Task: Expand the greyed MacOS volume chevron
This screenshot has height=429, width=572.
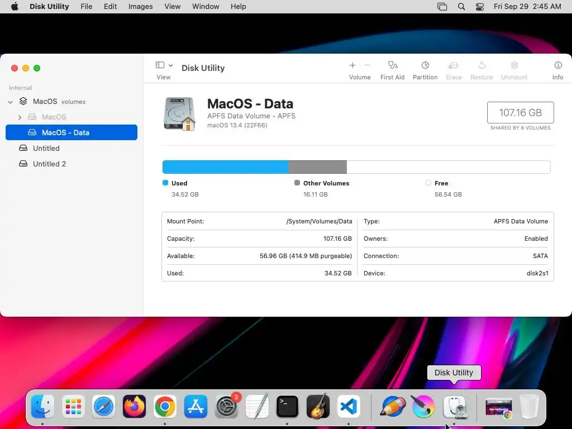Action: [x=20, y=117]
